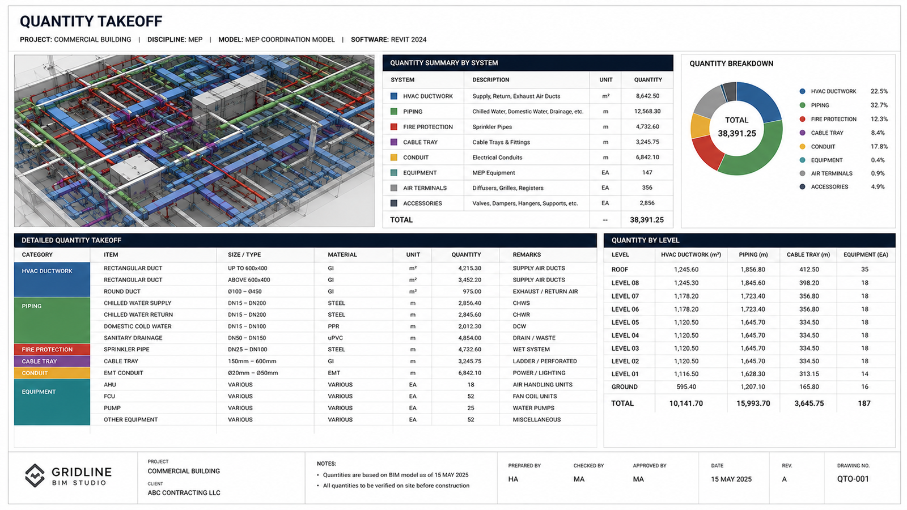The width and height of the screenshot is (907, 510).
Task: Click the Quantity Summary By System header
Action: pyautogui.click(x=528, y=63)
